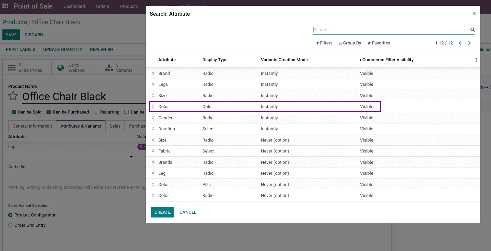Click the search magnifier icon in dialog

coord(472,30)
